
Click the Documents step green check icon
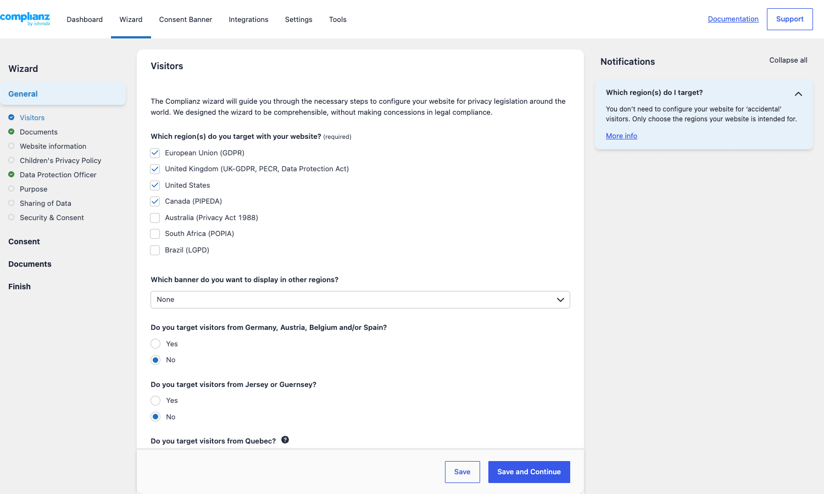click(11, 132)
